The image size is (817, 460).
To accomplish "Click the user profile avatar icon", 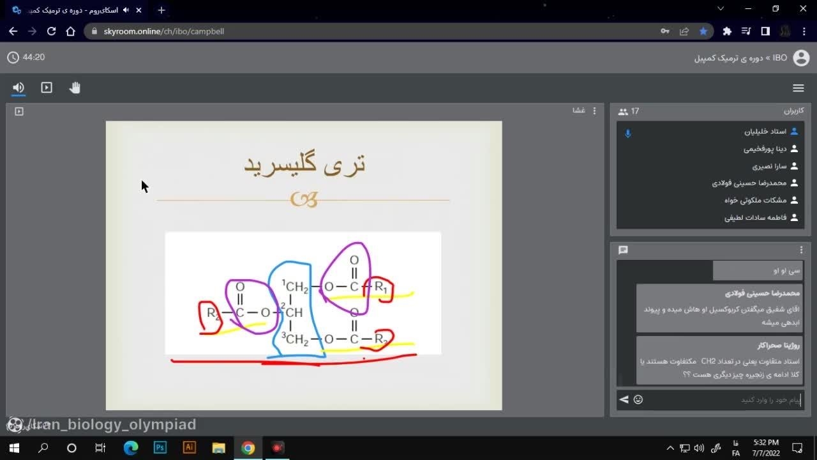I will click(x=801, y=58).
